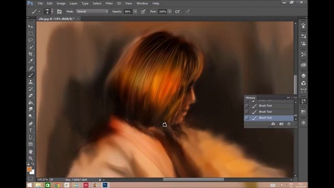Toggle the History panel icon in dock
The height and width of the screenshot is (188, 334).
coord(303,101)
